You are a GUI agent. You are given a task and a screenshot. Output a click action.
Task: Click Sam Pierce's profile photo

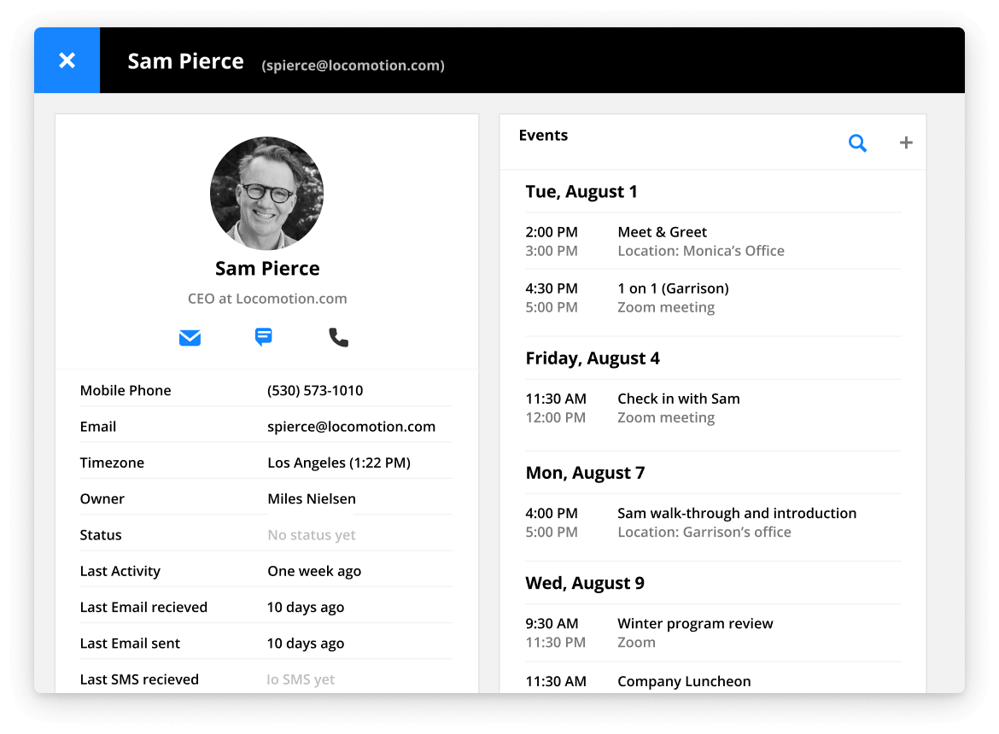[x=267, y=193]
